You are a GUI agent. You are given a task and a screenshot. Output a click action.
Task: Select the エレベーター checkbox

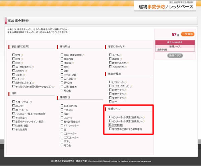pos(62,133)
